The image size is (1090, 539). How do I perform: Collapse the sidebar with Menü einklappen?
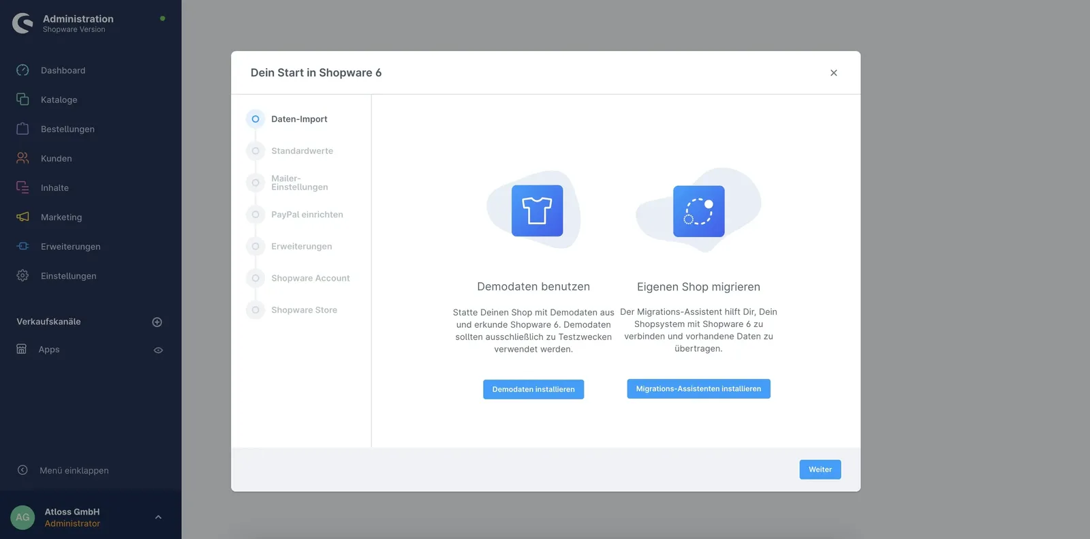(74, 470)
